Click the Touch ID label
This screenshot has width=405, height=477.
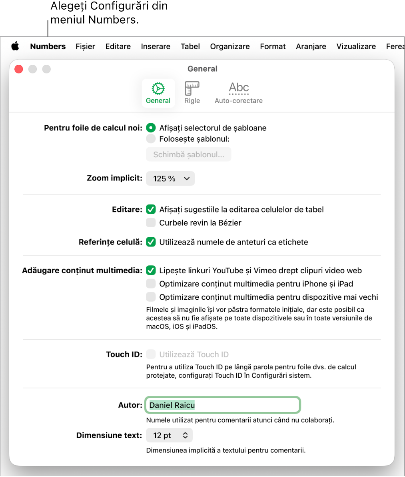pyautogui.click(x=124, y=355)
